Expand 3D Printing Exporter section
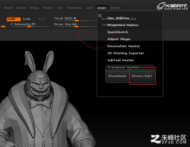Screen dimensions: 190x147 126,53
